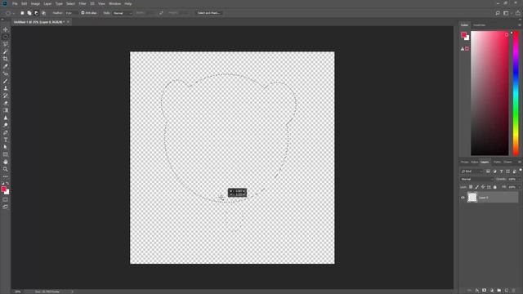Viewport: 523px width, 294px height.
Task: Click the Select and Mask button
Action: [x=208, y=13]
